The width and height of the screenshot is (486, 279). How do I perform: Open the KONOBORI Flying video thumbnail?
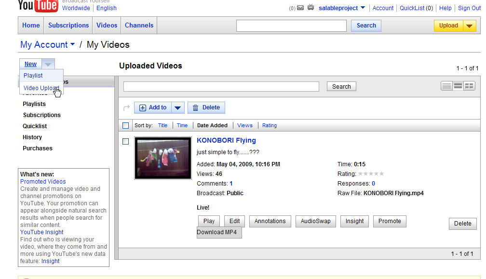click(x=163, y=158)
